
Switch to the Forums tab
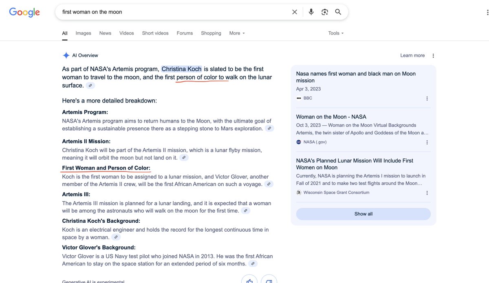(185, 33)
